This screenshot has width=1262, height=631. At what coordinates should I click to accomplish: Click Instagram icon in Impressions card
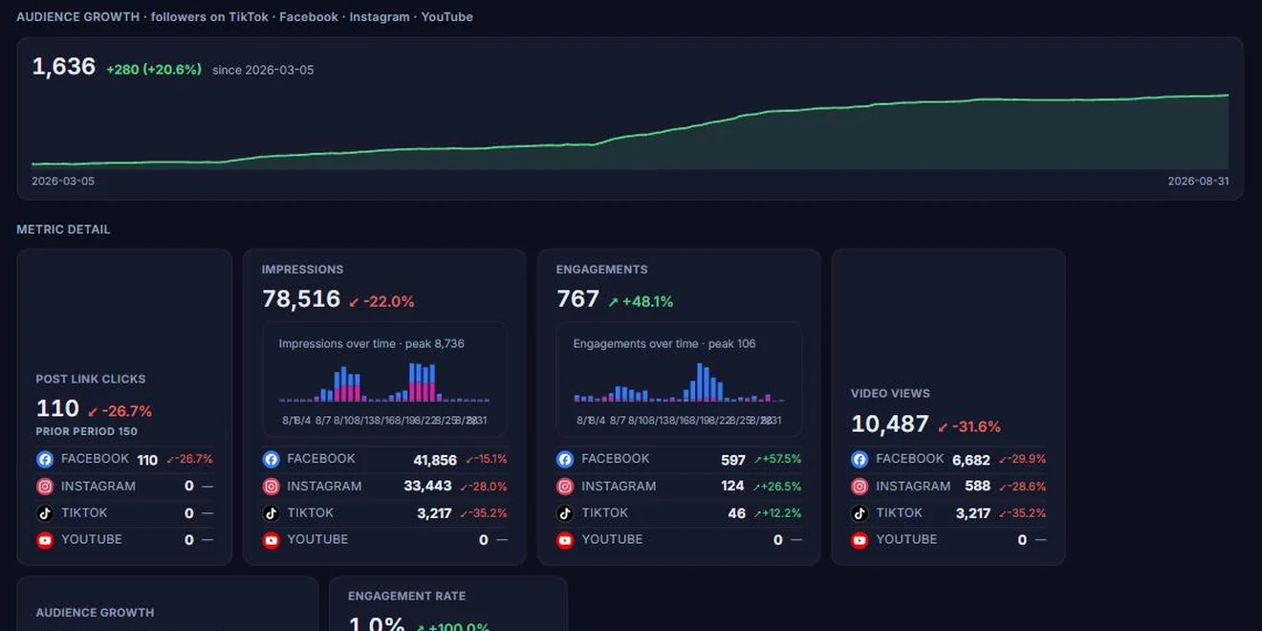271,486
